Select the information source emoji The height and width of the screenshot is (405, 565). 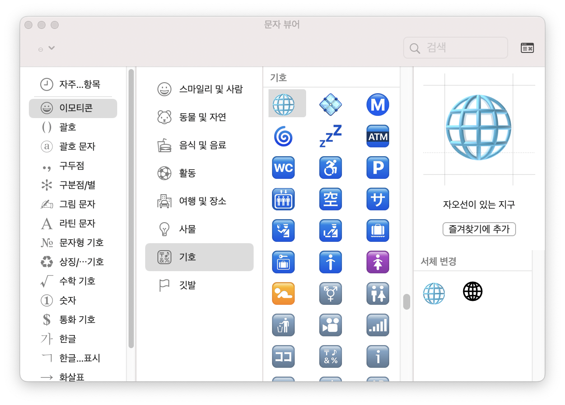click(x=377, y=356)
